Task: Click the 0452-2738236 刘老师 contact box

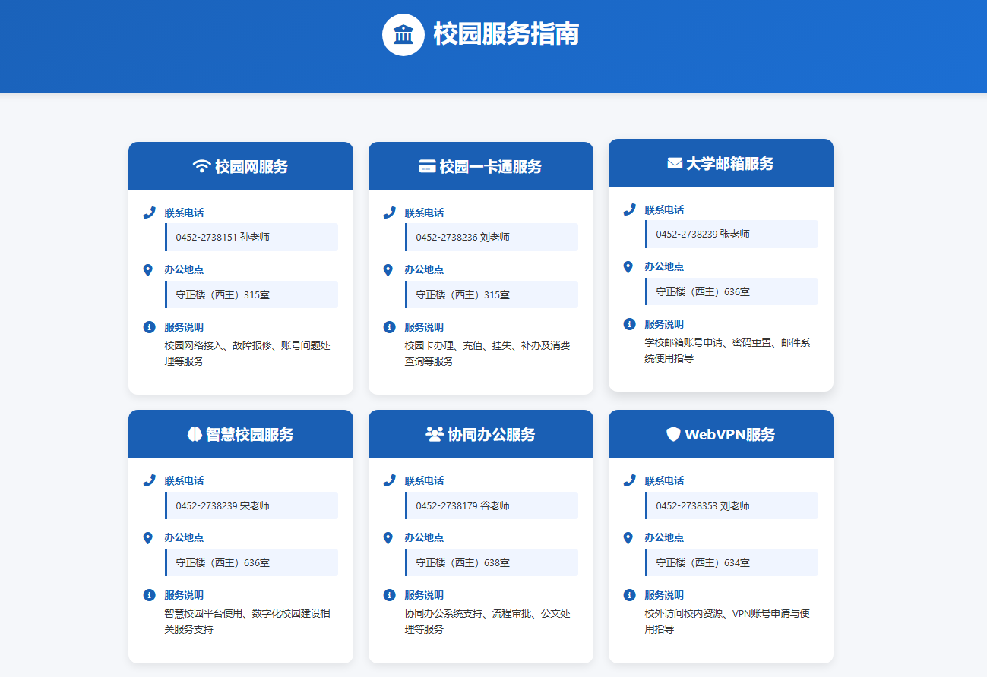Action: coord(492,237)
